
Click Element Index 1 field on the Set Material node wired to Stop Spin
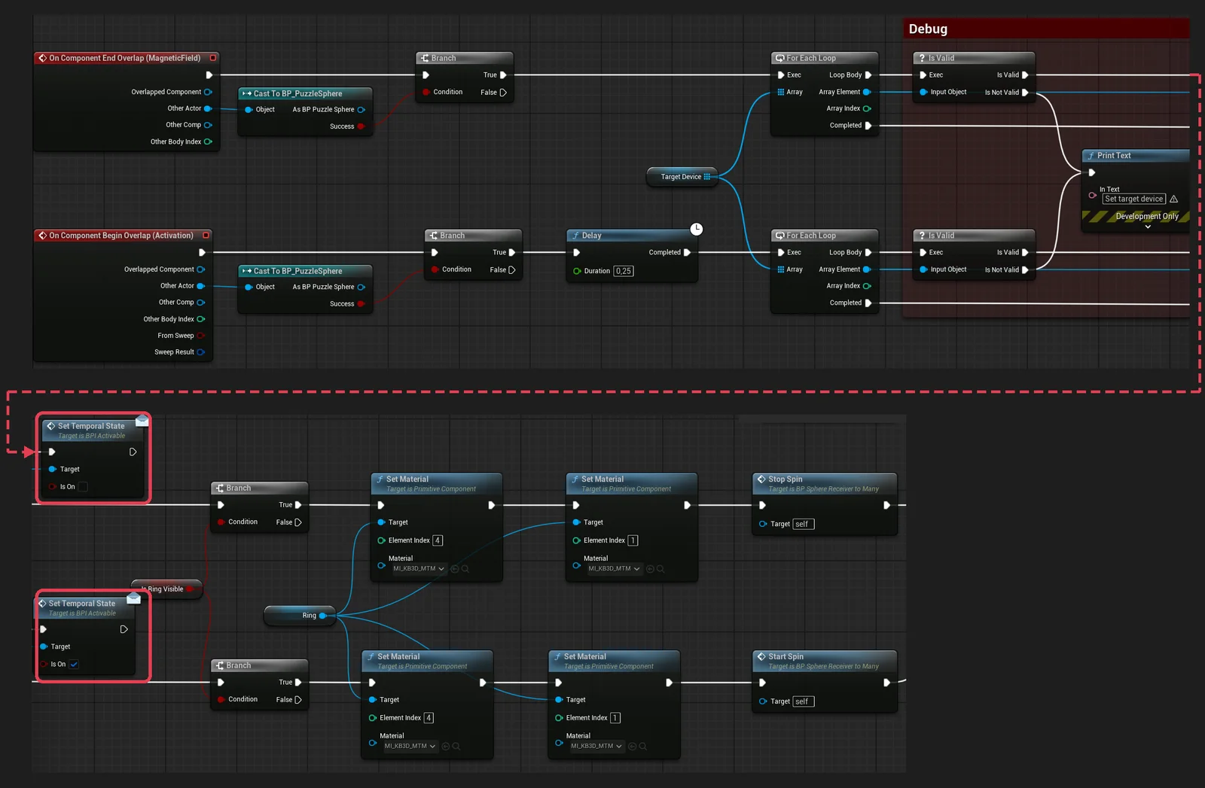click(633, 540)
